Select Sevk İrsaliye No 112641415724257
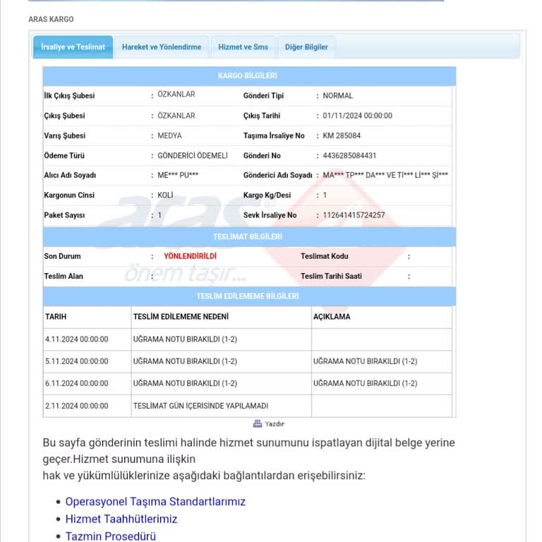This screenshot has width=542, height=542. (x=354, y=215)
